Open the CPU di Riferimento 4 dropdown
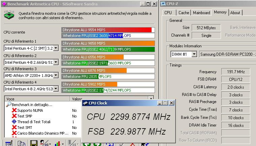Image resolution: width=256 pixels, height=146 pixels. pyautogui.click(x=56, y=89)
